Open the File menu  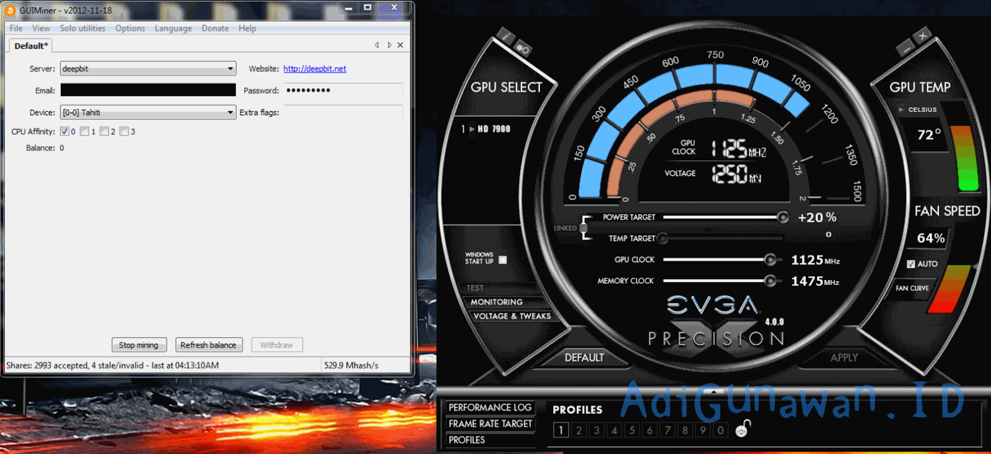[16, 28]
